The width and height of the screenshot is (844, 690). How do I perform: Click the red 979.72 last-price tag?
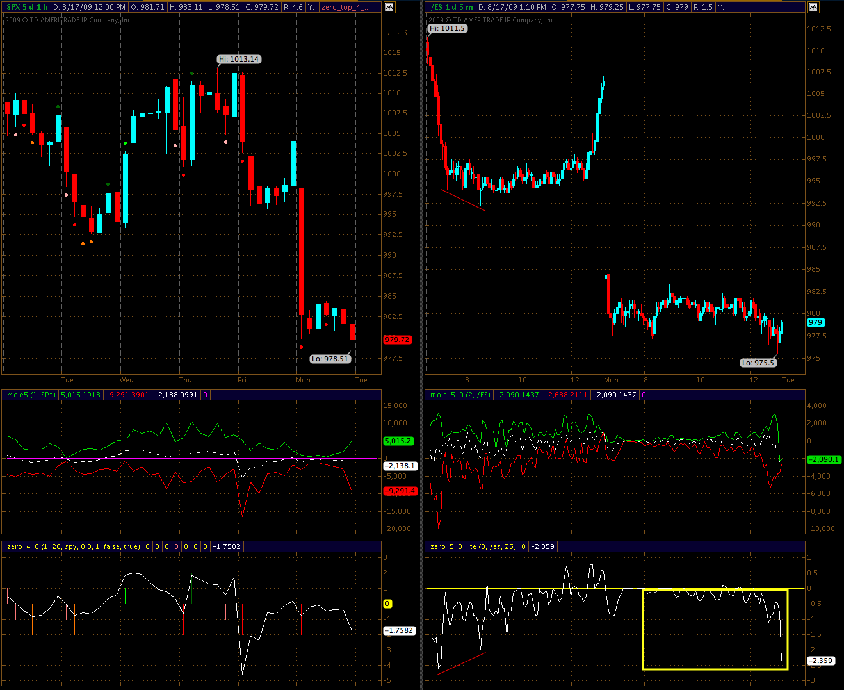pyautogui.click(x=397, y=340)
